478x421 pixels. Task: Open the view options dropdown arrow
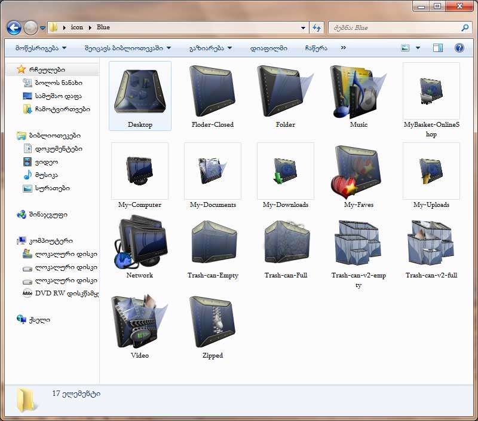coord(418,48)
